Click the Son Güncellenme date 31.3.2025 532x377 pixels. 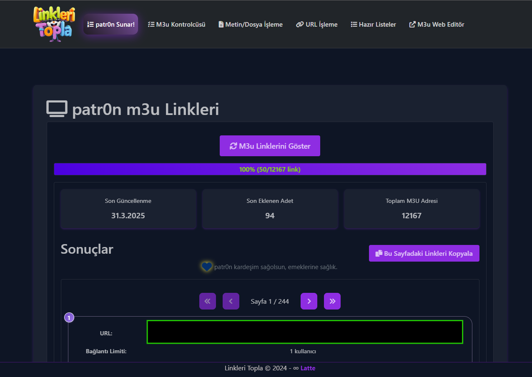[x=128, y=216]
